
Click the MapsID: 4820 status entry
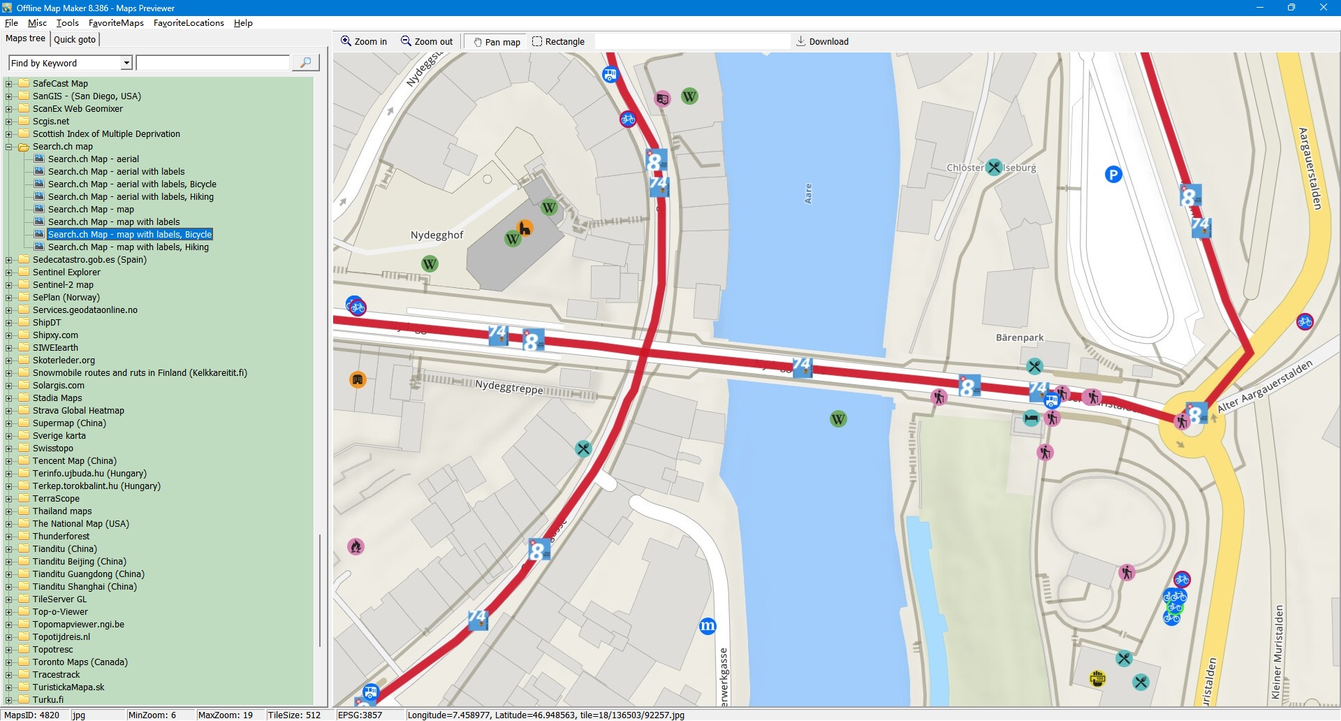[32, 715]
